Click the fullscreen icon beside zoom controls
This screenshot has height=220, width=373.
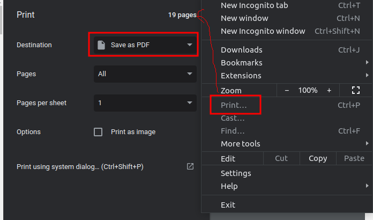(x=356, y=90)
